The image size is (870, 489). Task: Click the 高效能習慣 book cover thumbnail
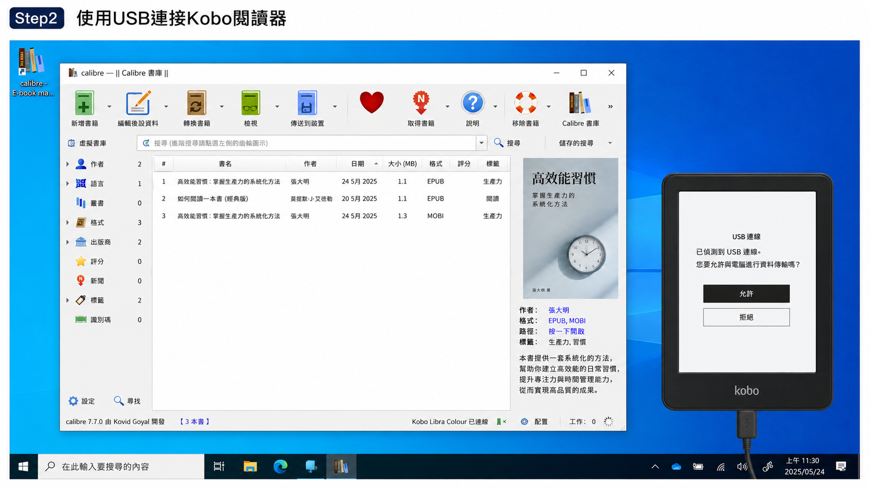coord(570,228)
